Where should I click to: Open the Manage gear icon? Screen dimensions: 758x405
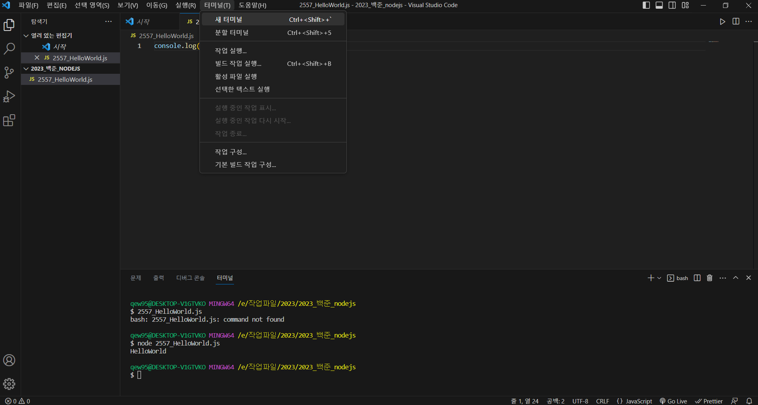[9, 384]
